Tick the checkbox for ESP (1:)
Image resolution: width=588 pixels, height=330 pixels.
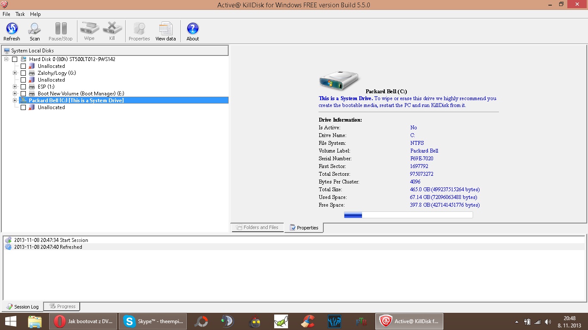pyautogui.click(x=23, y=87)
